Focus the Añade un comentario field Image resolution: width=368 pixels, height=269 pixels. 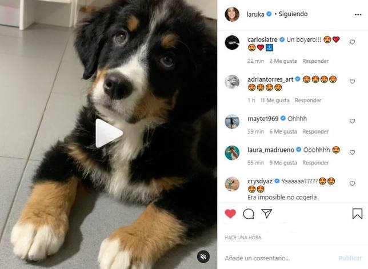257,258
